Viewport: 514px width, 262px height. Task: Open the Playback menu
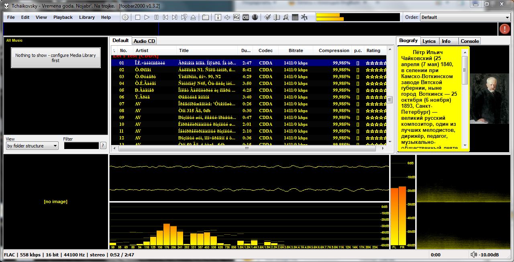(63, 17)
